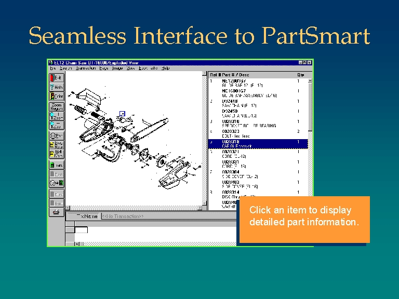Select part NE16001G7 guide bar assembly row

click(x=258, y=93)
